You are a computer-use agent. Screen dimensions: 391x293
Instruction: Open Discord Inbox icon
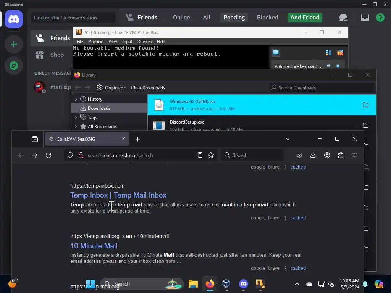point(365,18)
